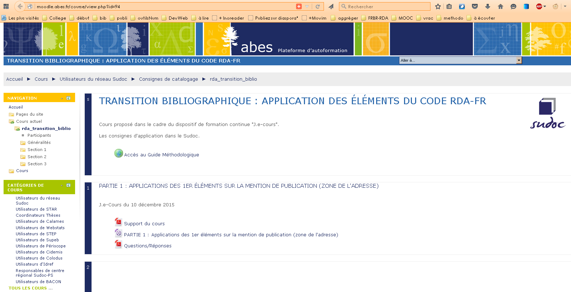Click 'Consignes de catalogage' breadcrumb link
The width and height of the screenshot is (571, 292).
[168, 79]
